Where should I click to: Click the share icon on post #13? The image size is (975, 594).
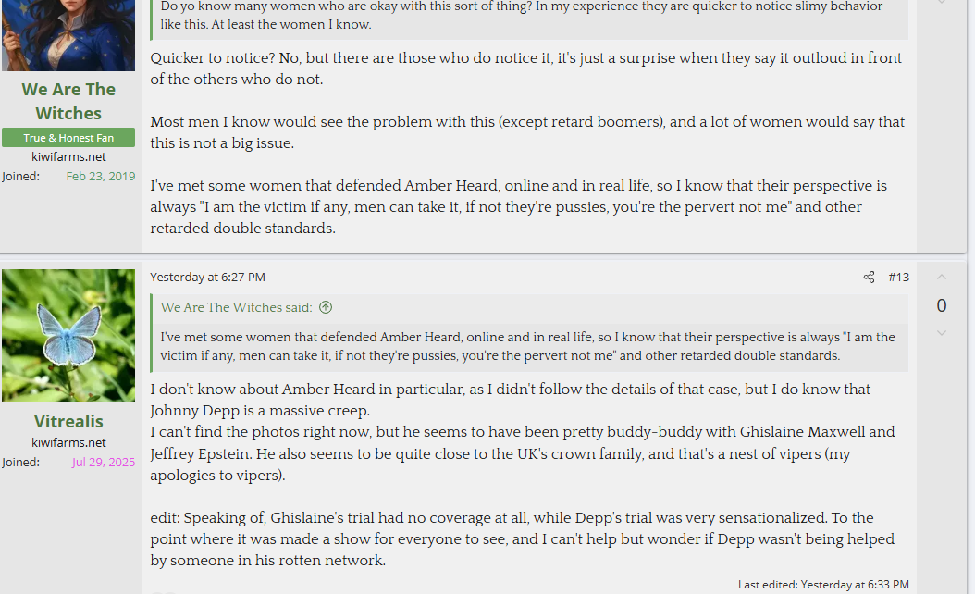point(869,278)
